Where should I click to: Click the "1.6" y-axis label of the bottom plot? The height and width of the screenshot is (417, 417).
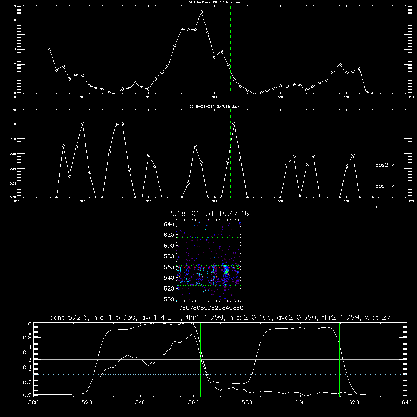pos(28,324)
